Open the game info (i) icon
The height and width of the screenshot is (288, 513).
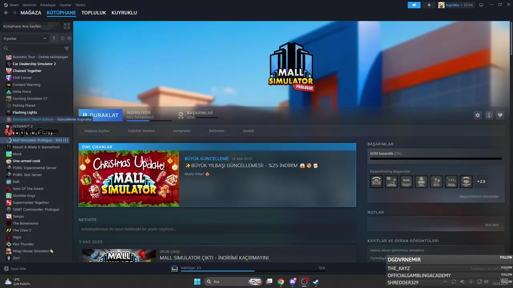(x=489, y=115)
